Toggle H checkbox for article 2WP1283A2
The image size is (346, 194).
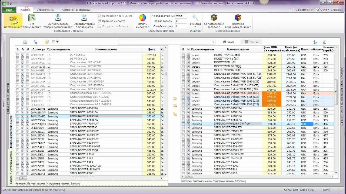(x=28, y=174)
